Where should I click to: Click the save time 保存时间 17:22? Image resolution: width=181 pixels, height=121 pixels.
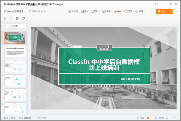click(38, 11)
